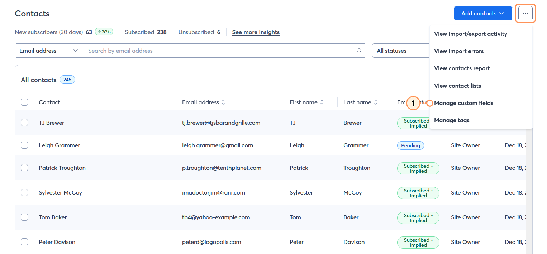Viewport: 547px width, 254px height.
Task: Click the All contacts count badge
Action: tap(67, 79)
